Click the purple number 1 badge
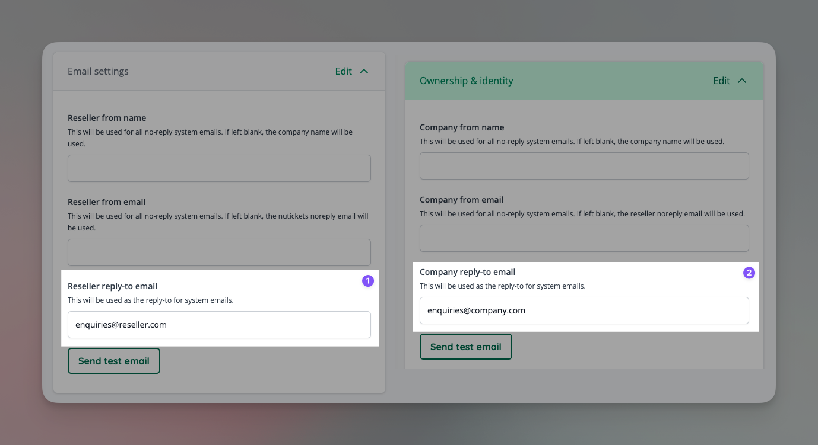The height and width of the screenshot is (445, 818). [x=368, y=281]
